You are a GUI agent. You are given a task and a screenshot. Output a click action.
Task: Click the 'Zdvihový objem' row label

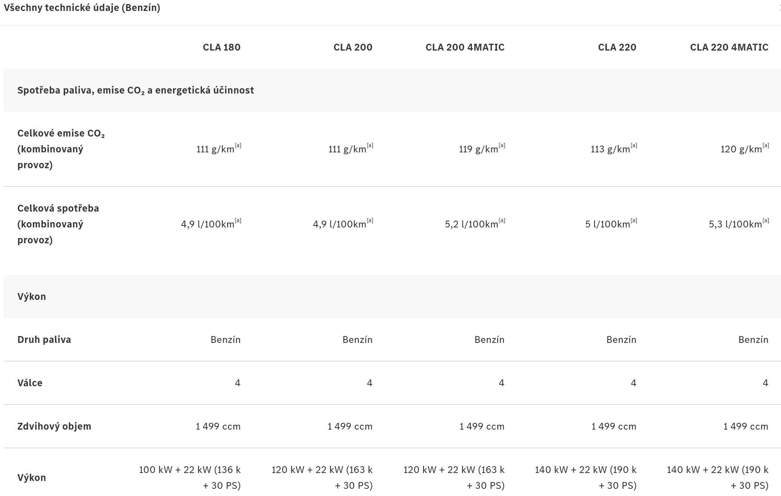coord(54,426)
